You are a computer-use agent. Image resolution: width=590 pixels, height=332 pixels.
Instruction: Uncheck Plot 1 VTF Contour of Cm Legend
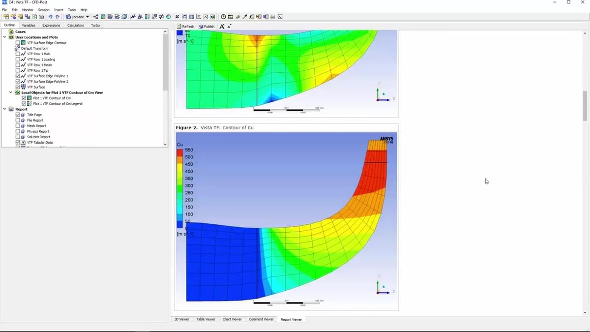pyautogui.click(x=24, y=104)
